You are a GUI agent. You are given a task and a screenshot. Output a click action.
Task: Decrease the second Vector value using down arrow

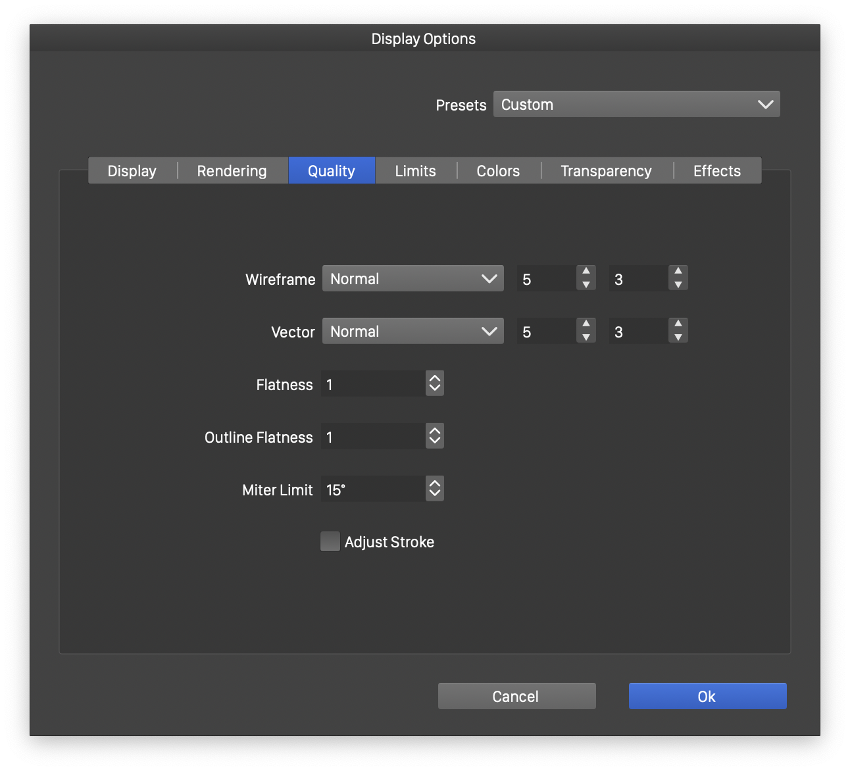point(678,337)
